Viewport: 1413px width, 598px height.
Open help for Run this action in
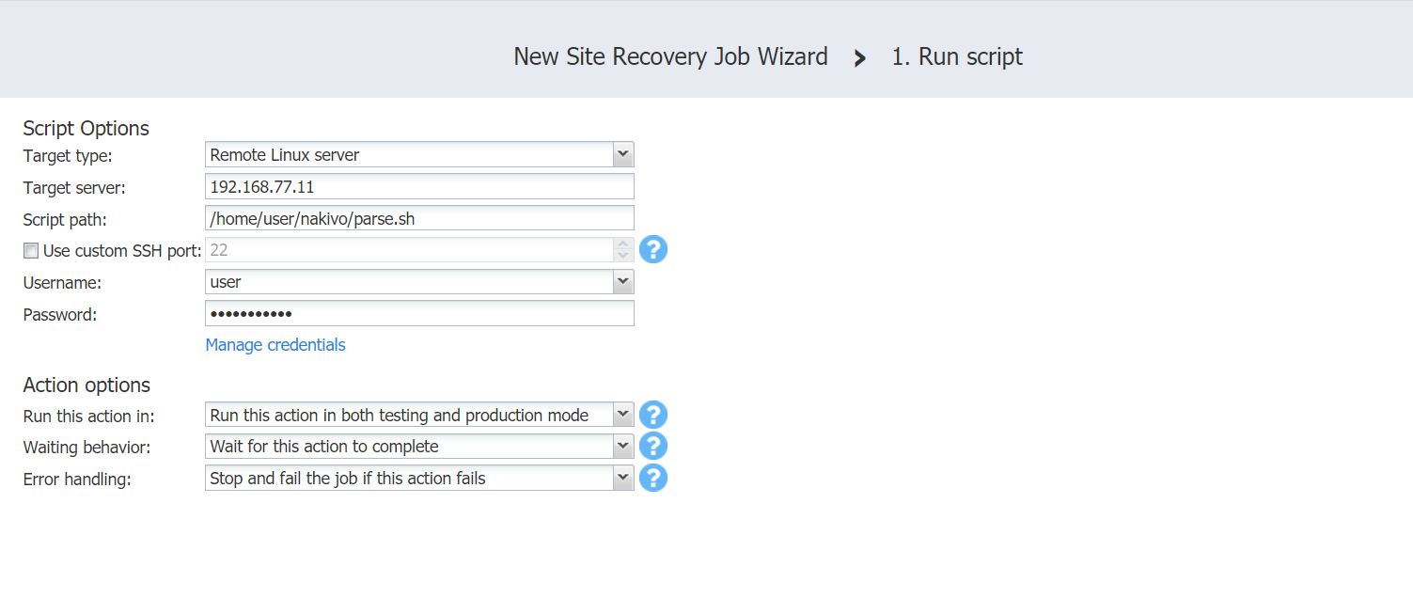652,415
